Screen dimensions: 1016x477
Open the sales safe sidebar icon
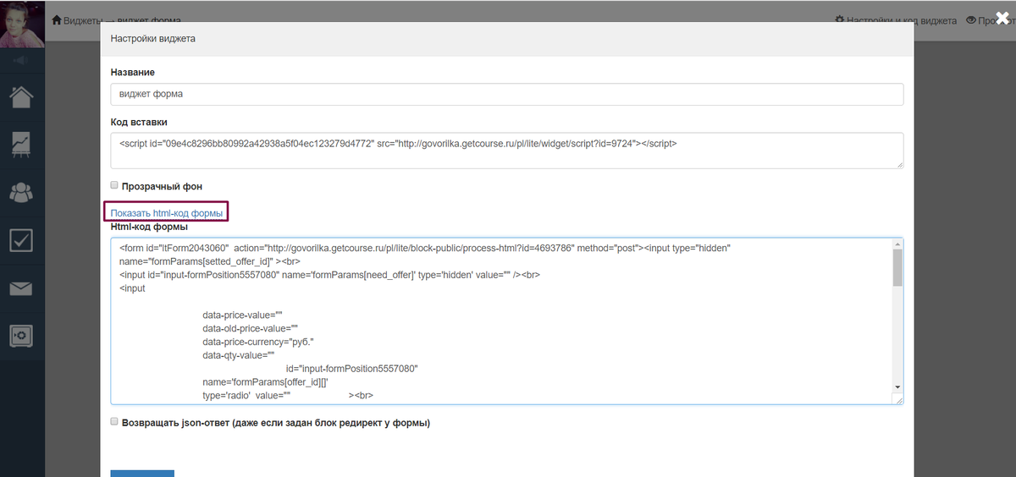click(22, 336)
